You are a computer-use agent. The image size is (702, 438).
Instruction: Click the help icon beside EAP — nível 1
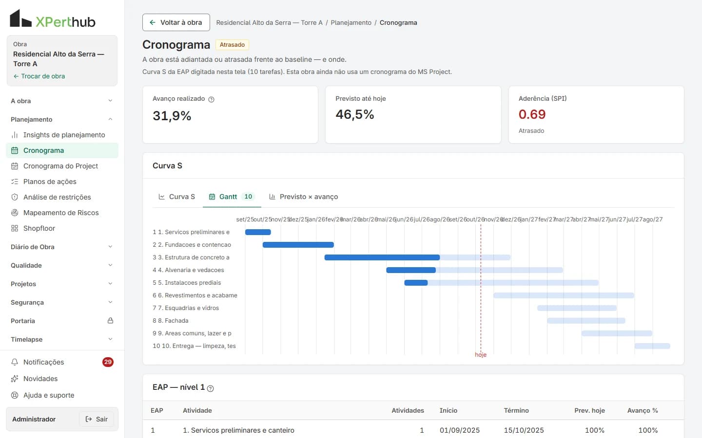(x=211, y=388)
